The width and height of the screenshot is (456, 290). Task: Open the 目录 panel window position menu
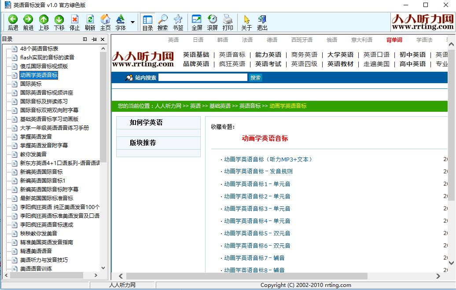(85, 40)
